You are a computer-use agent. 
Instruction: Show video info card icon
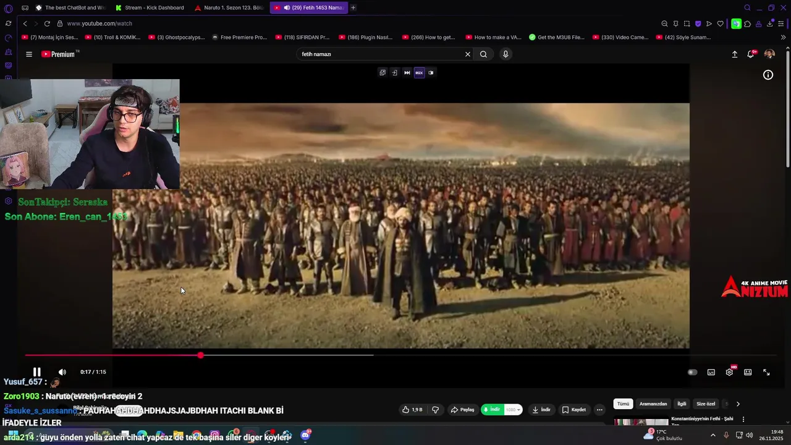click(768, 75)
